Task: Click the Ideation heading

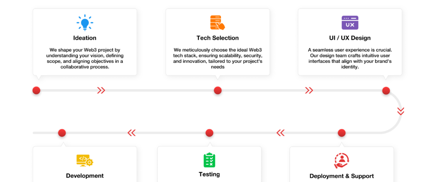Action: [85, 38]
